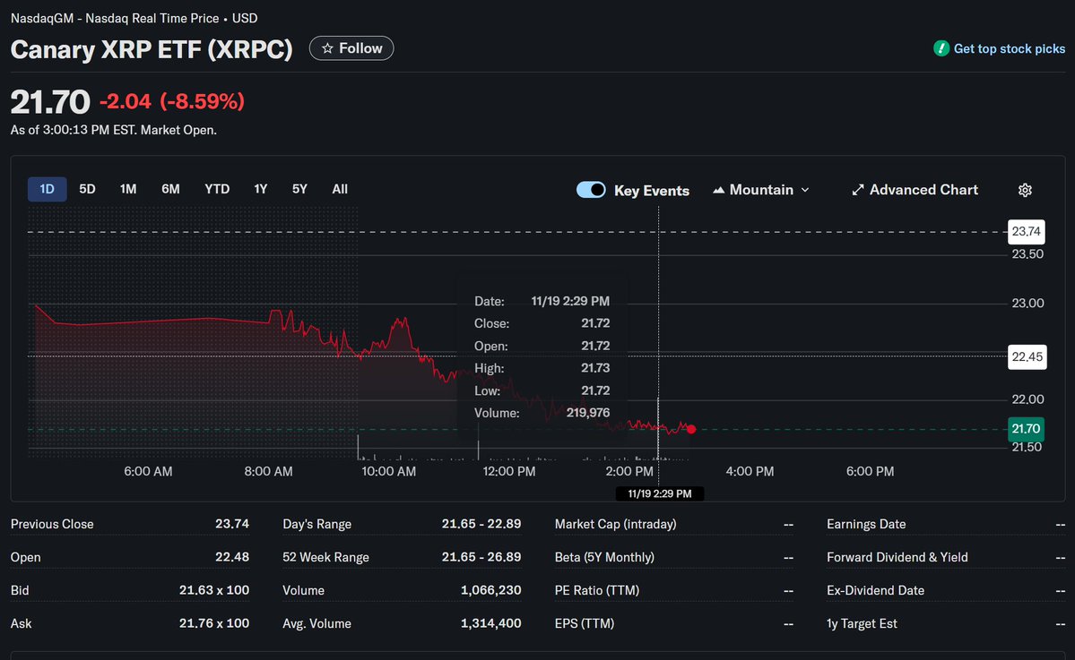Click the mountain chart-type icon next to Mountain

(717, 189)
